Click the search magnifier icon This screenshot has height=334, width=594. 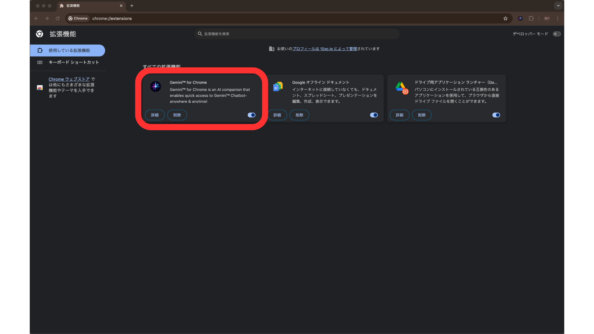point(200,34)
